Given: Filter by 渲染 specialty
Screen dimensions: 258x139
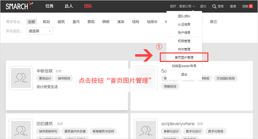Looking at the screenshot, I should [121, 22].
